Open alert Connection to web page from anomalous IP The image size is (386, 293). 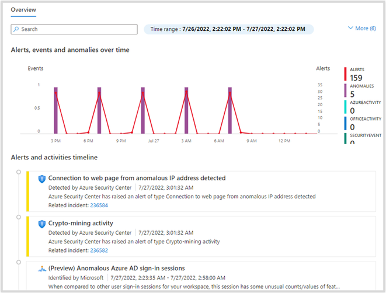click(137, 178)
